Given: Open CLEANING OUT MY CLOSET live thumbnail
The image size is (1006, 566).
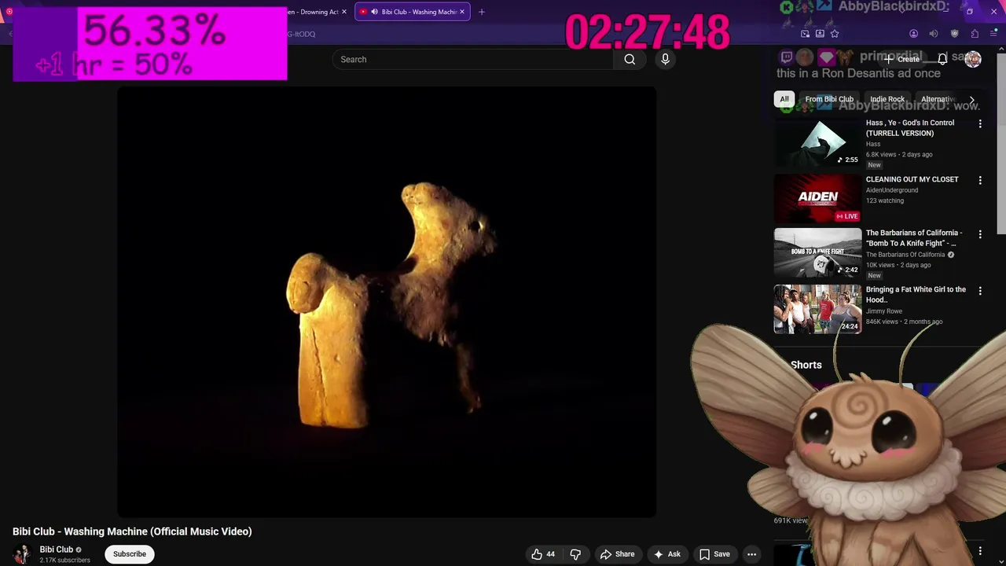Looking at the screenshot, I should pyautogui.click(x=817, y=199).
